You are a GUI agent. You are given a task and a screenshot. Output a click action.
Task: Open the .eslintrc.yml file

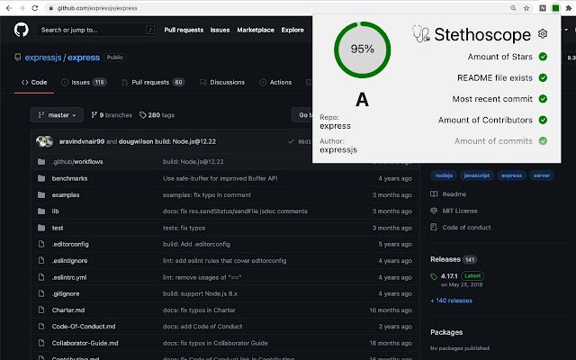point(69,277)
